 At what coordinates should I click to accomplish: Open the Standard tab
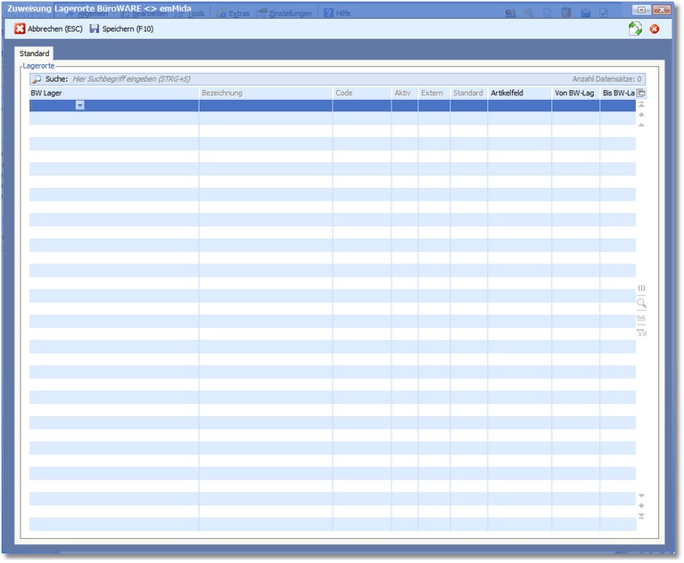[35, 54]
